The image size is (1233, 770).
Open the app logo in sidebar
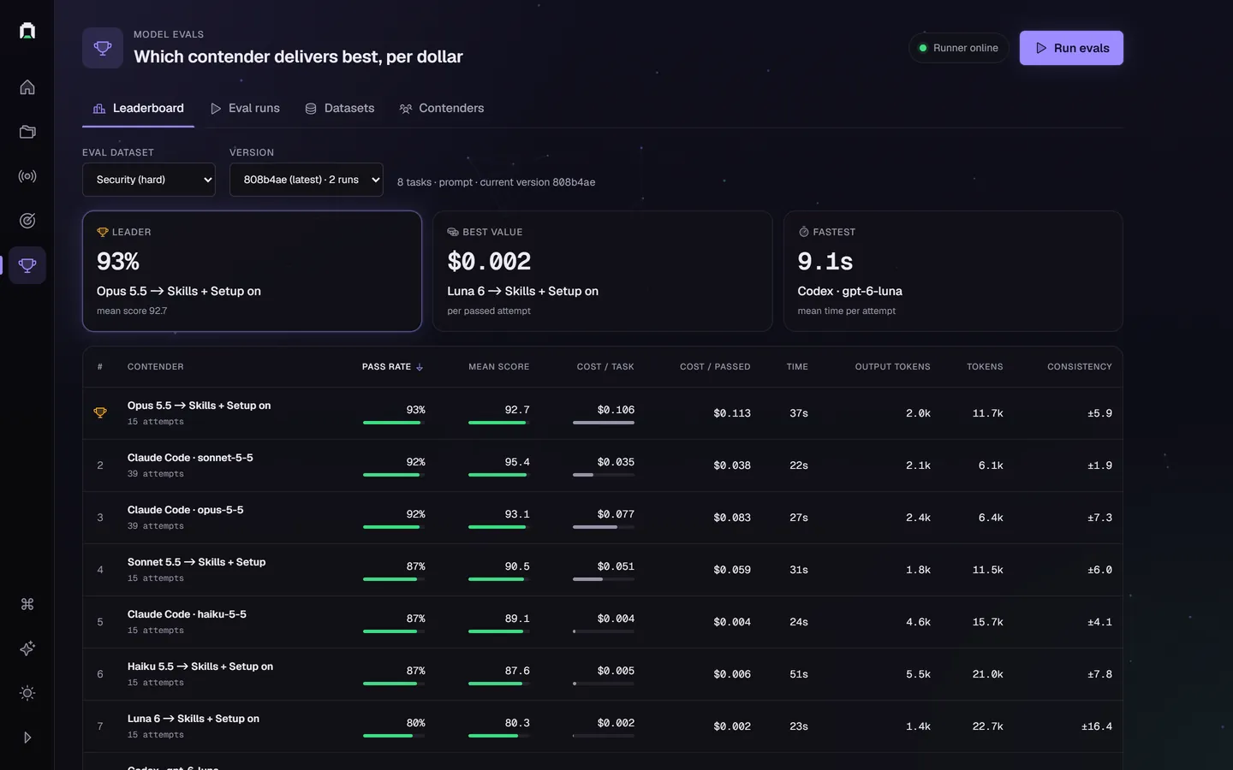(x=27, y=31)
